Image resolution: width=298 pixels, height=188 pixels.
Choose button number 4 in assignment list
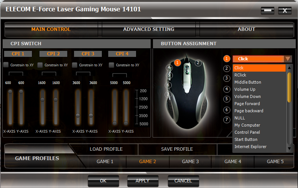(227, 89)
